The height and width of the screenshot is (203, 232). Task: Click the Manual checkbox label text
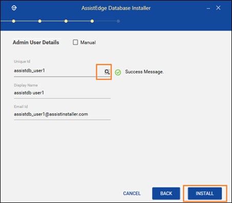[x=88, y=43]
